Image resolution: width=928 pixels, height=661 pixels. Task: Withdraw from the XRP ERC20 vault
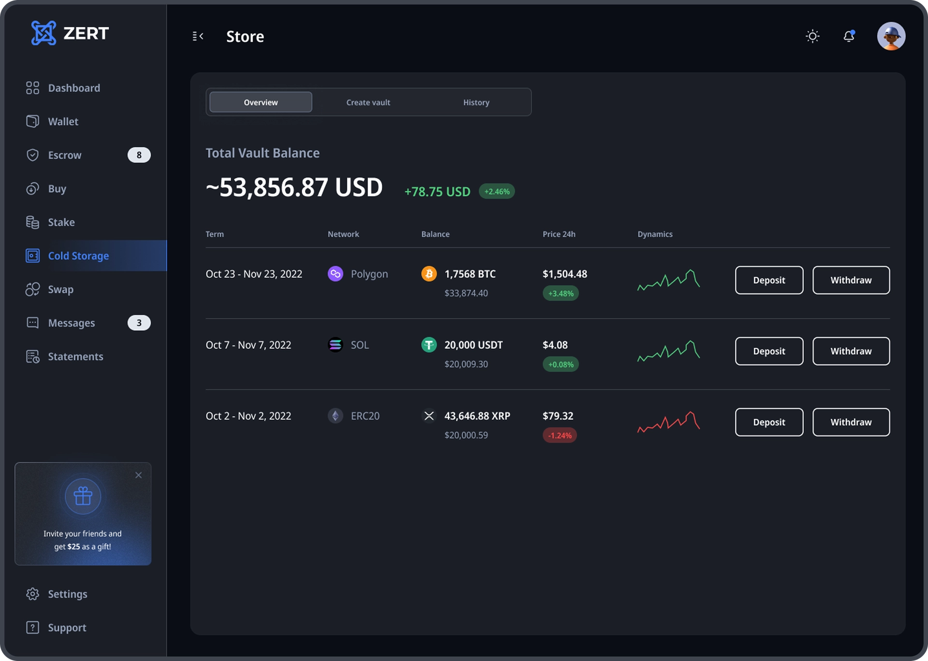[x=851, y=422]
